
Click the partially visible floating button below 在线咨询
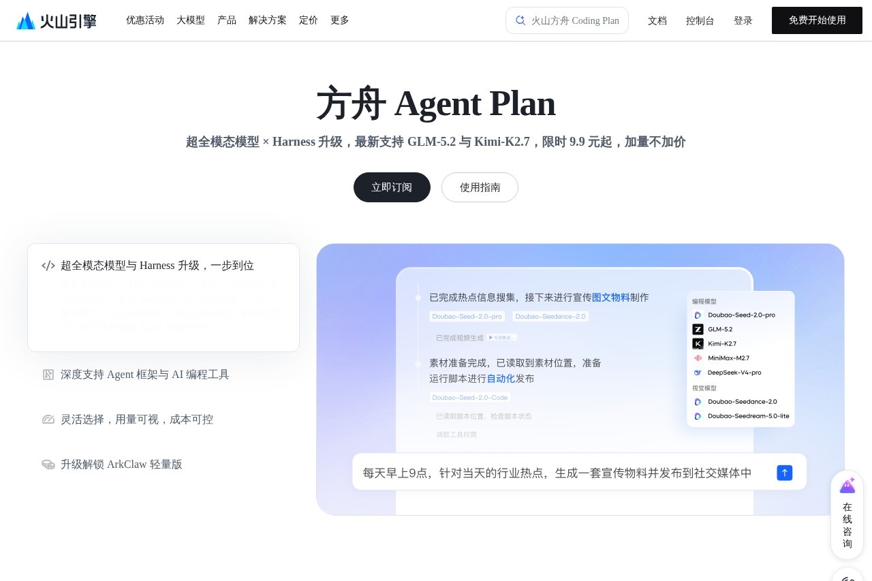coord(847,576)
